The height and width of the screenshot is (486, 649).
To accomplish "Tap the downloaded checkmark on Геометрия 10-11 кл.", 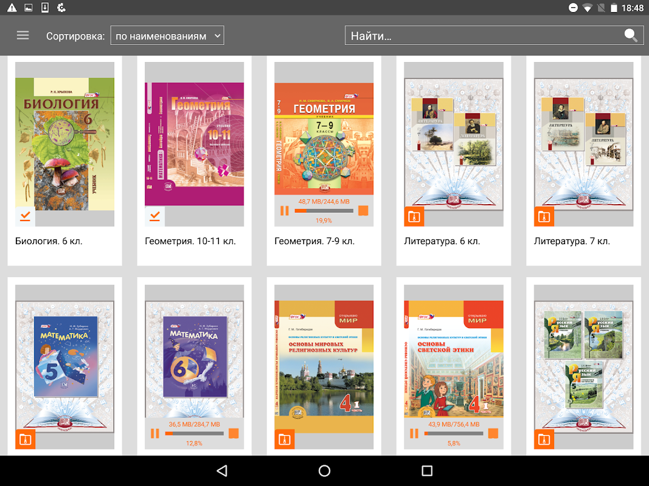I will (155, 216).
